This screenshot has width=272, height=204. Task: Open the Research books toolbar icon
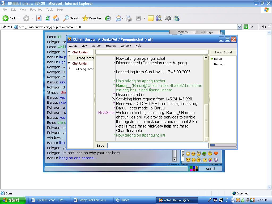pos(159,18)
